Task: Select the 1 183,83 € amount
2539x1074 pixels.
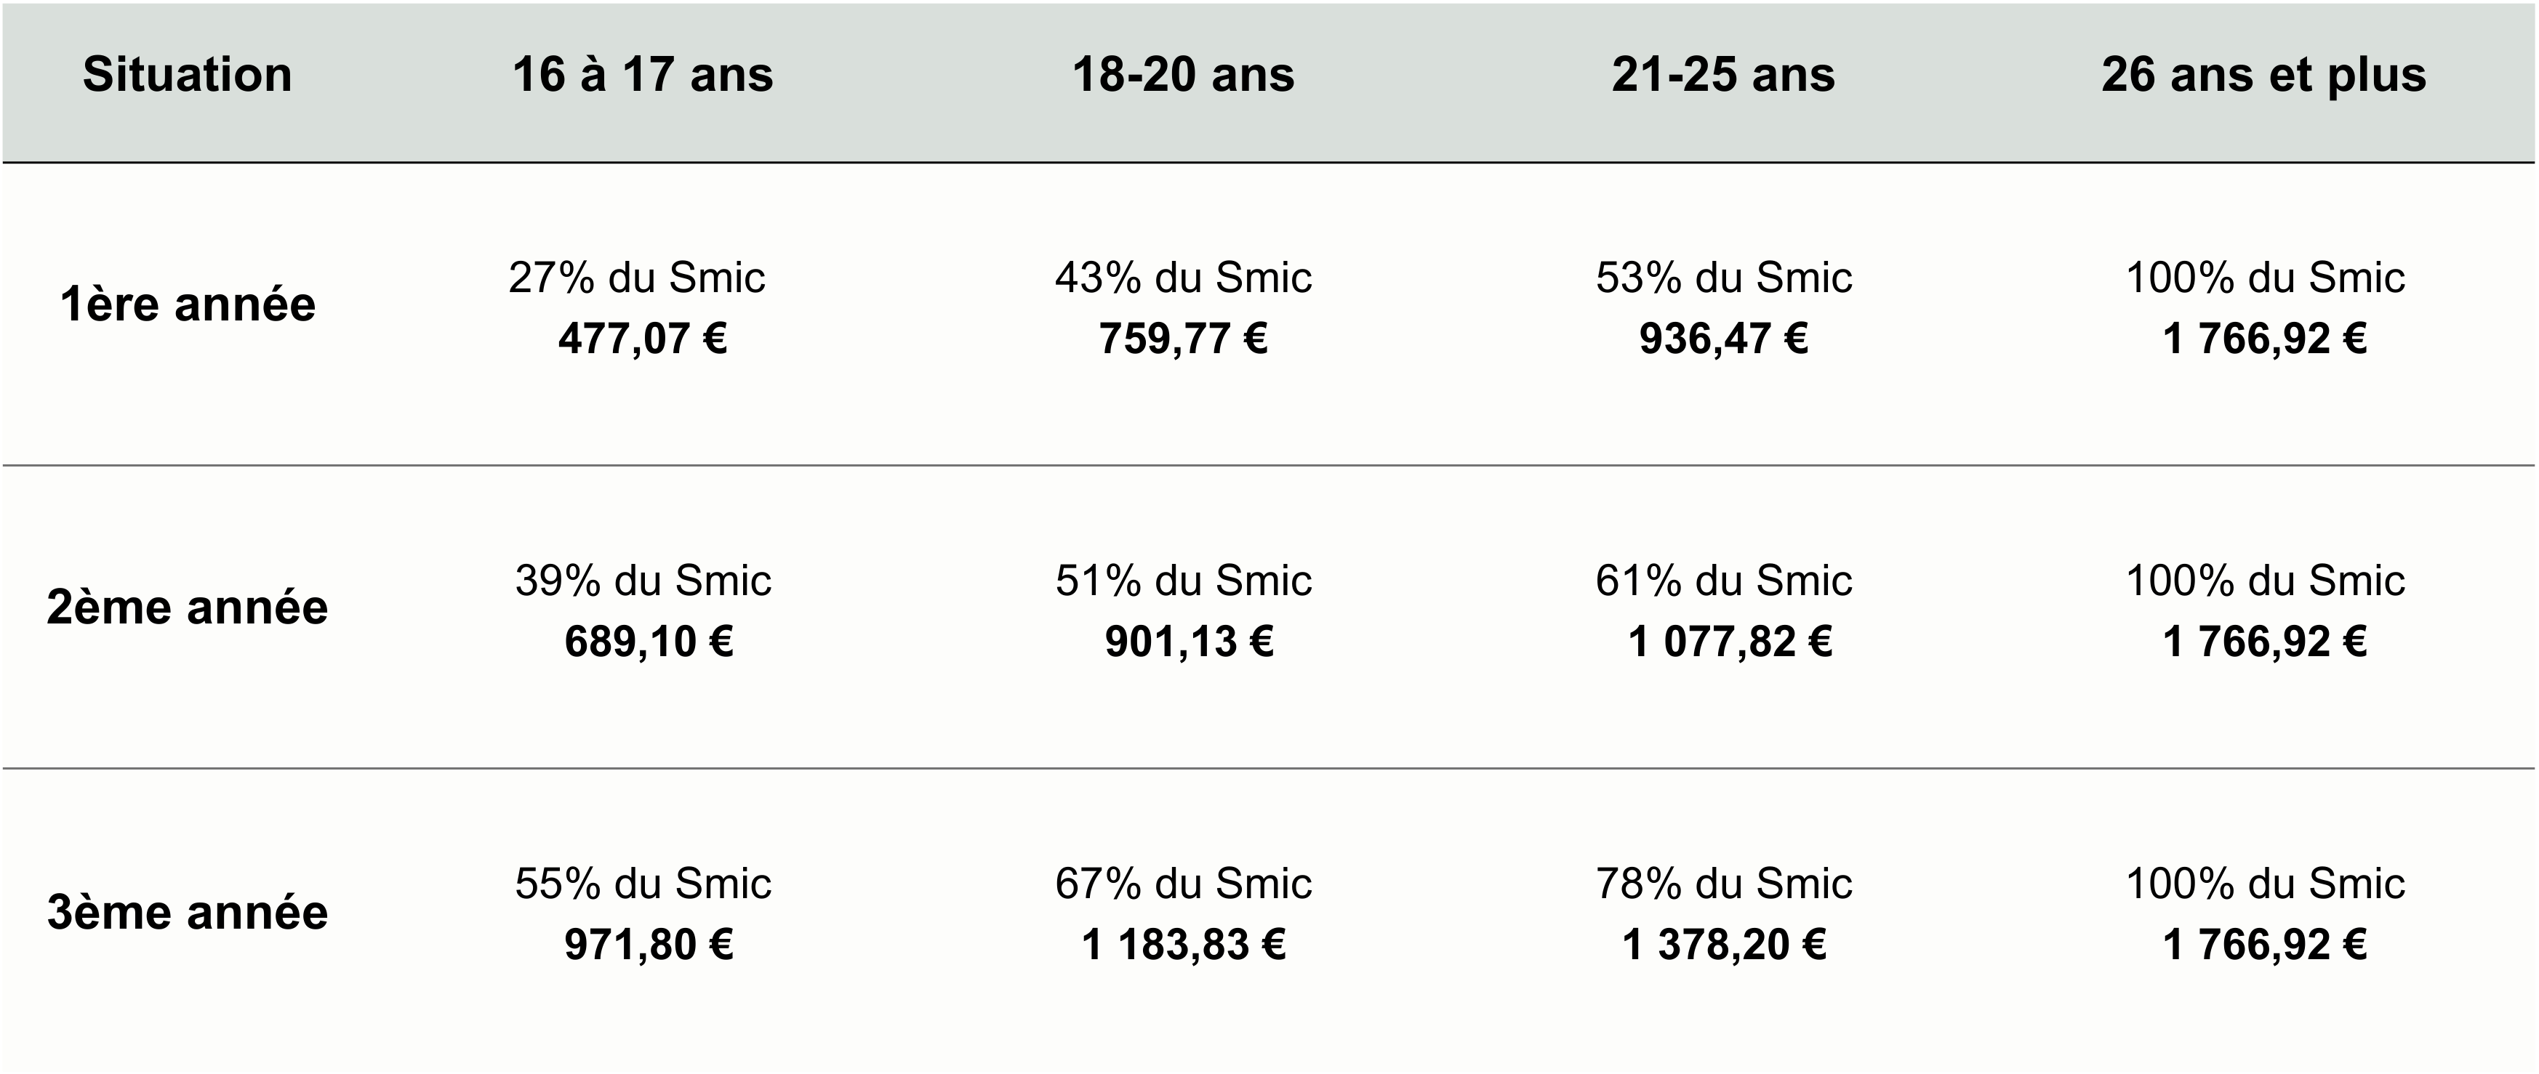Action: click(x=1183, y=945)
